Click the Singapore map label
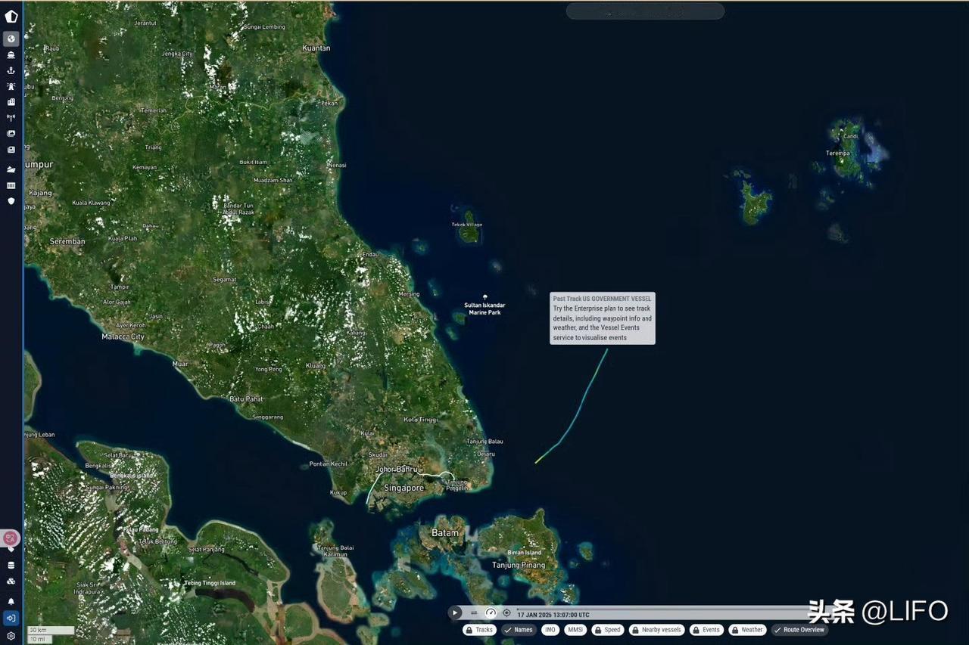This screenshot has width=969, height=645. (404, 488)
